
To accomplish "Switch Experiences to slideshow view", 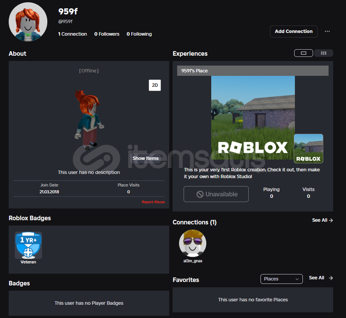I will pos(303,53).
